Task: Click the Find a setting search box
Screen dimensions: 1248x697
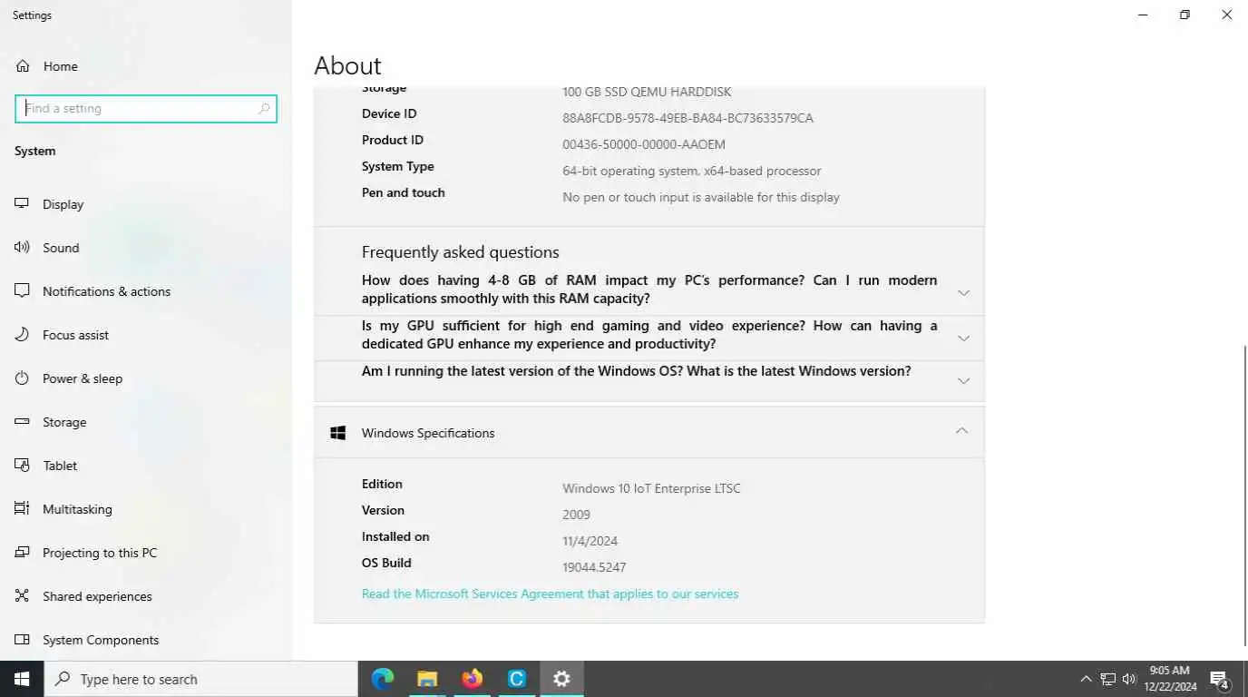Action: (146, 109)
